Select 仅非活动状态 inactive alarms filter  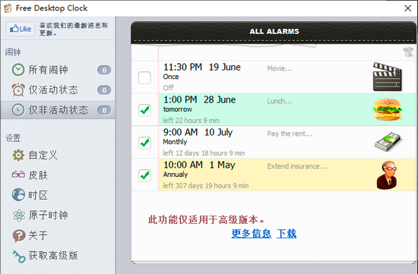click(x=58, y=110)
